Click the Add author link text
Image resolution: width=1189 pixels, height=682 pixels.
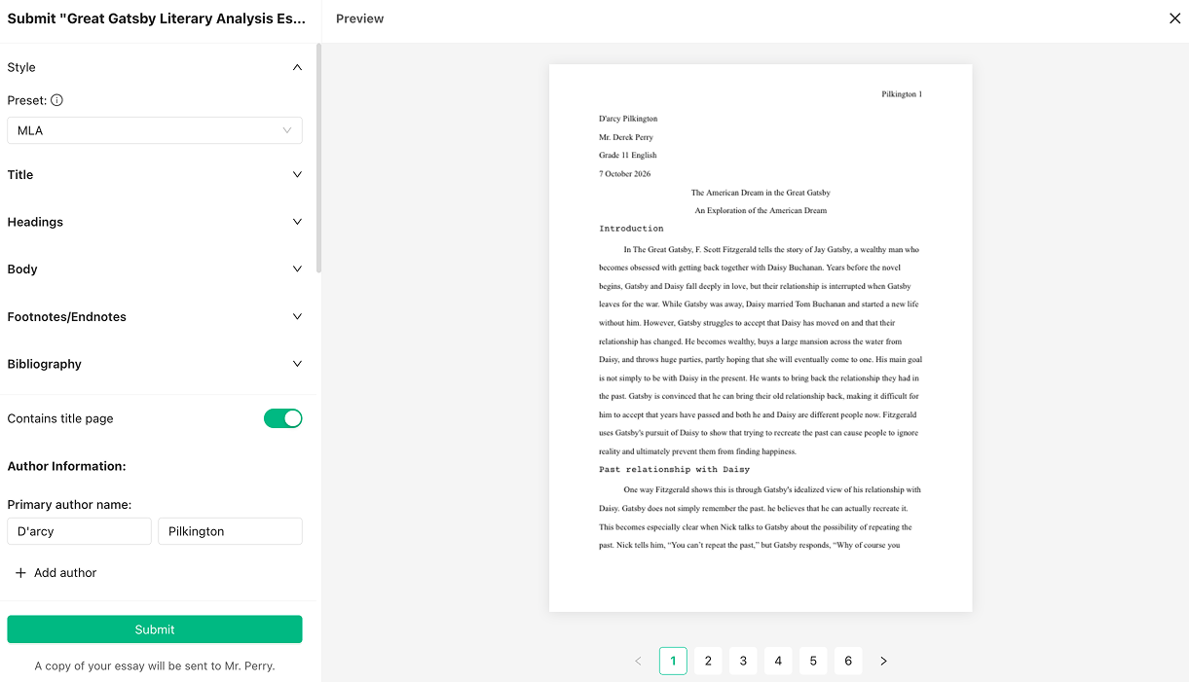[65, 573]
